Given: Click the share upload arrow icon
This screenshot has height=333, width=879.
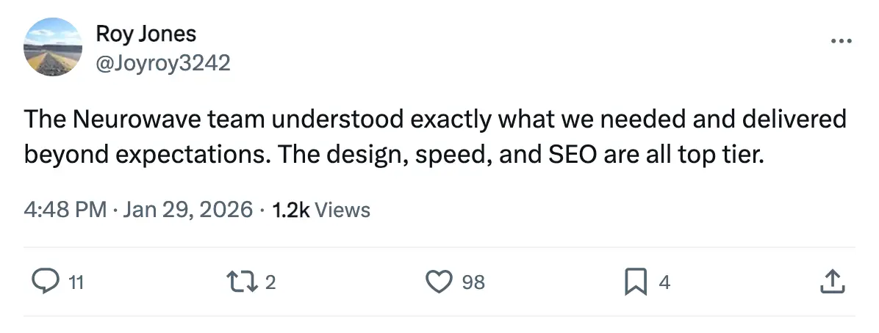Looking at the screenshot, I should [x=830, y=281].
